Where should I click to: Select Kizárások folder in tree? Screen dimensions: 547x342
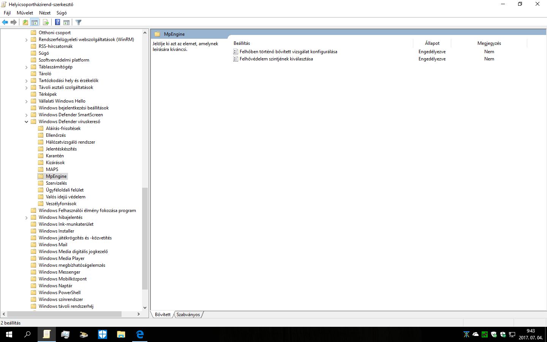click(x=55, y=163)
